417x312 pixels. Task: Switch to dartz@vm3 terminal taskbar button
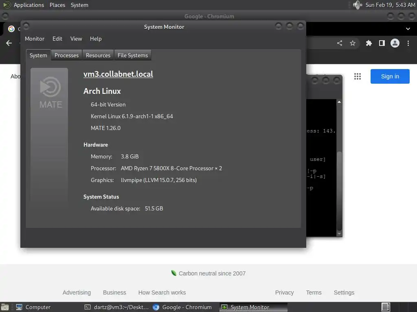[x=117, y=307]
